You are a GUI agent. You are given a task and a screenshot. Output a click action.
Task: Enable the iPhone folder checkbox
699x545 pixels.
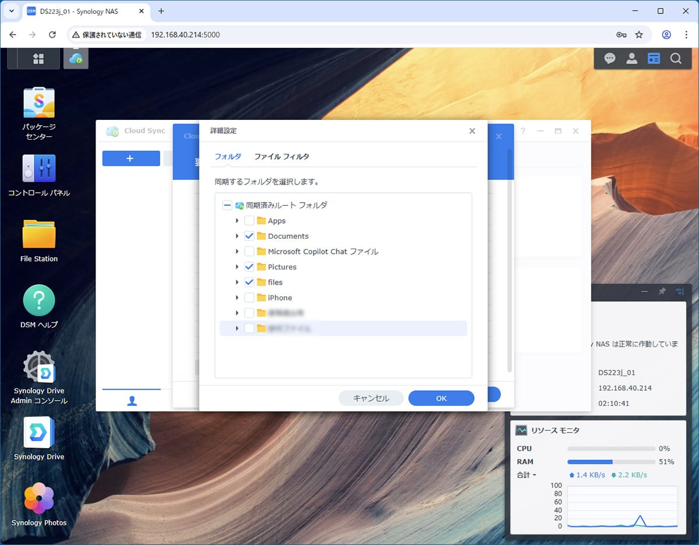pyautogui.click(x=249, y=298)
